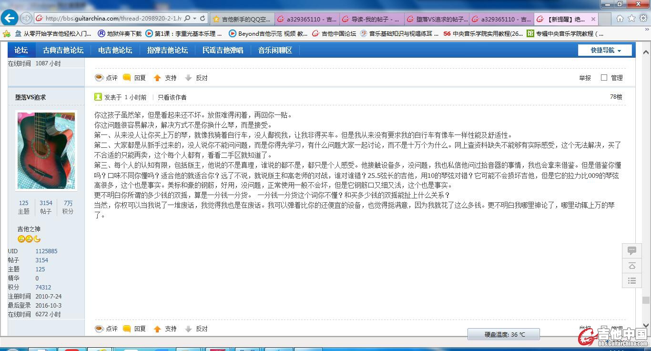Click the UID value 1125885
Screen dimensions: 651x351
click(46, 251)
